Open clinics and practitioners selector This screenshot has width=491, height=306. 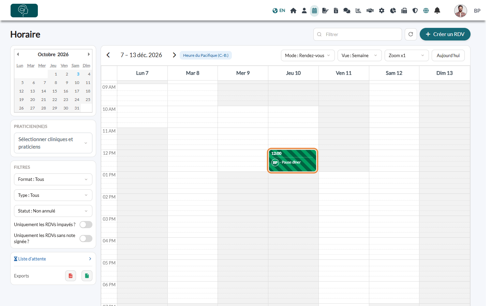tap(53, 143)
